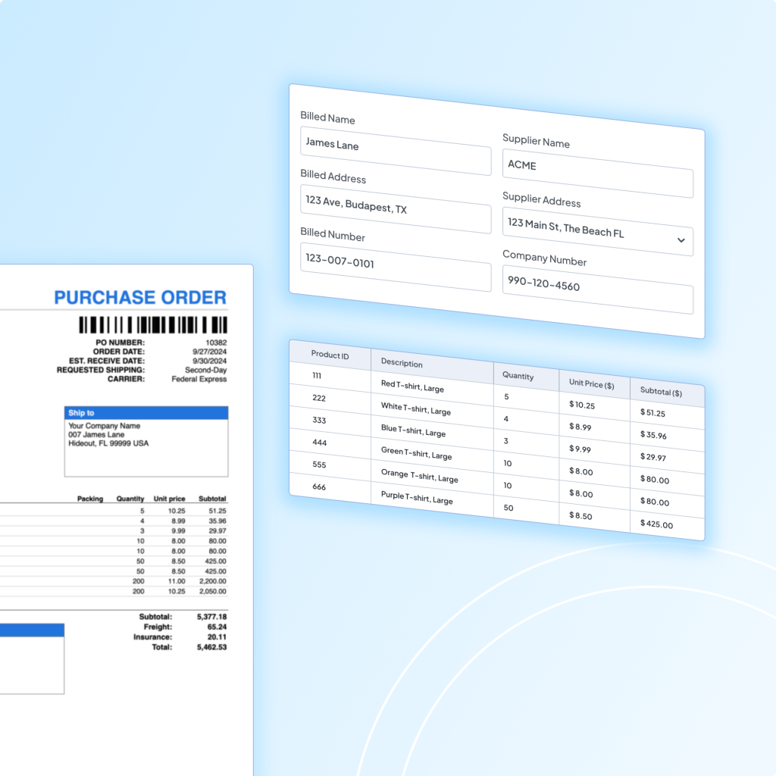Click the Total amount 5,462.53
Screen dimensions: 776x776
coord(211,647)
